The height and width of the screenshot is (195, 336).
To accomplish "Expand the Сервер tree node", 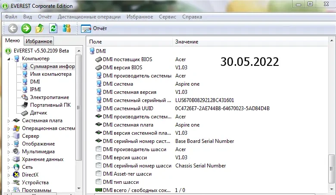I will tap(9, 136).
